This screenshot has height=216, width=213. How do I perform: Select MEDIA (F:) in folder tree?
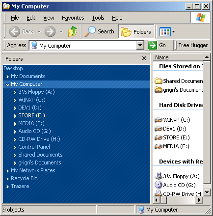[31, 123]
